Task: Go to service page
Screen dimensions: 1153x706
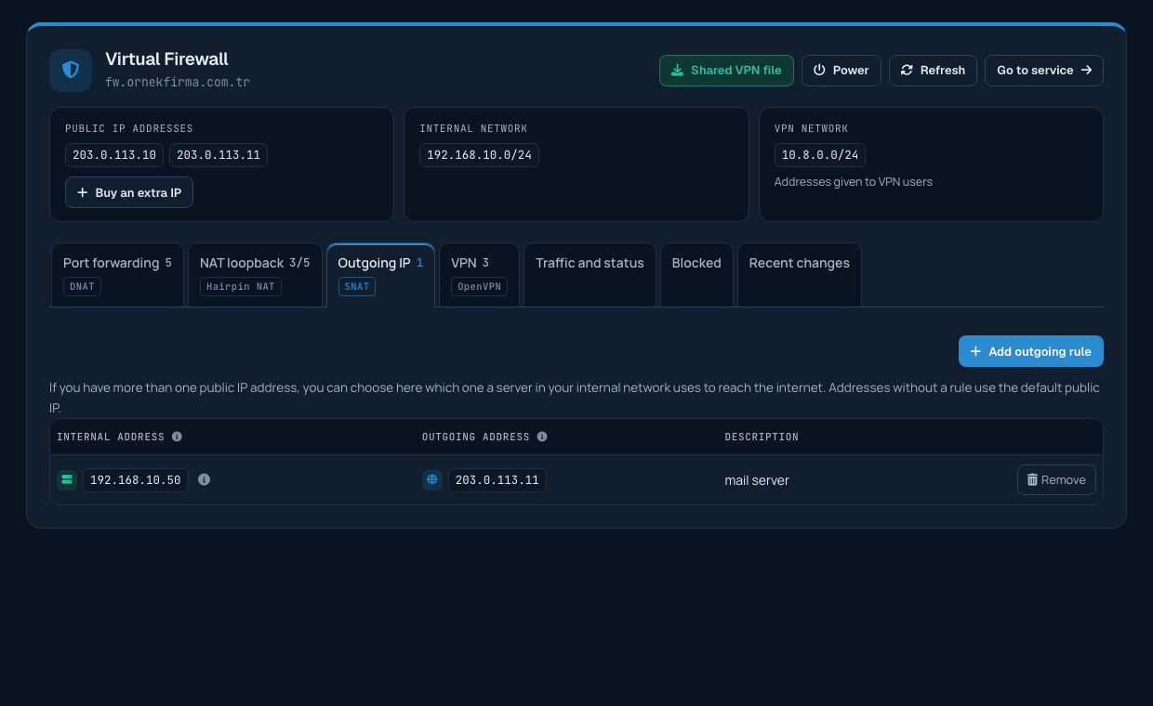Action: point(1044,71)
